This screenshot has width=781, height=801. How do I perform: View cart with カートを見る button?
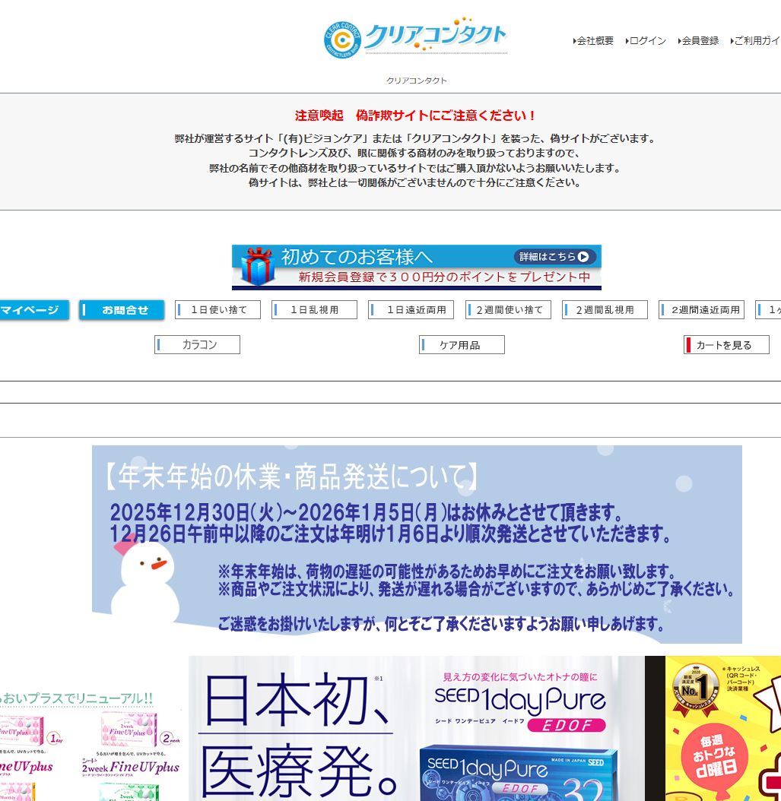[x=726, y=345]
